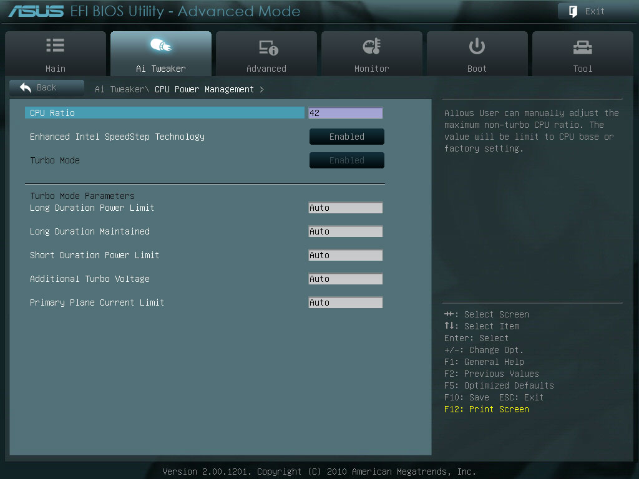Click the CPU Ratio value field
This screenshot has width=639, height=479.
346,113
